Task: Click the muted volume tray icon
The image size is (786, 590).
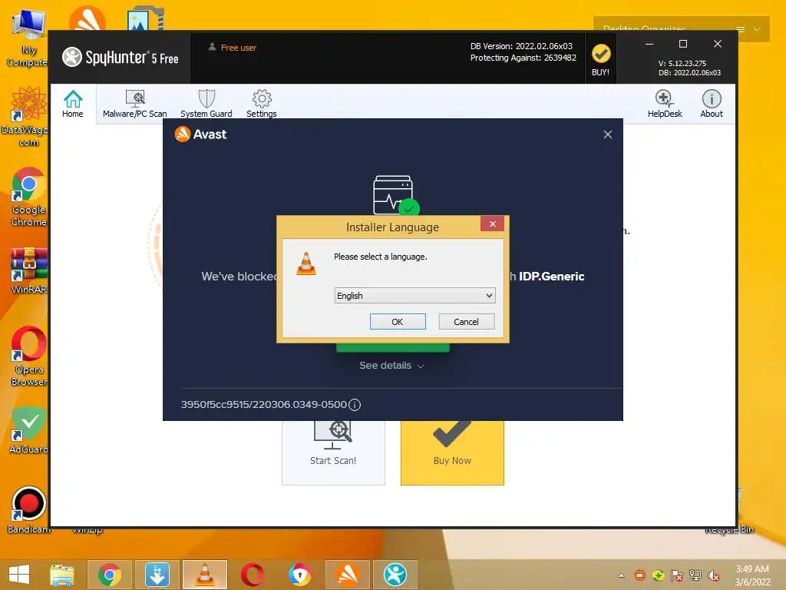Action: click(x=713, y=575)
